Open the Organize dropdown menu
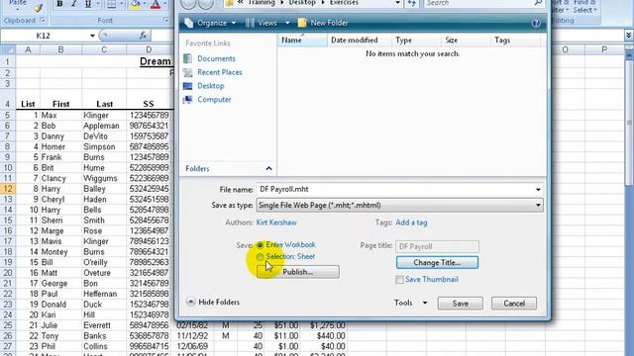This screenshot has width=634, height=356. pyautogui.click(x=216, y=23)
